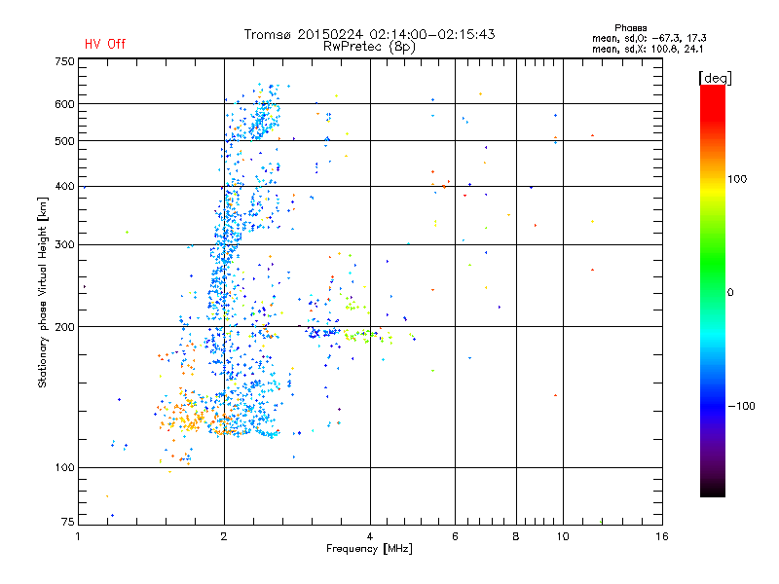The width and height of the screenshot is (779, 584).
Task: Click the colorbar tick label '-100'
Action: pyautogui.click(x=741, y=406)
